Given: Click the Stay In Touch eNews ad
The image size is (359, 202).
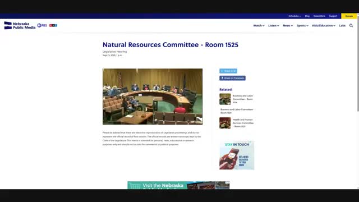Looking at the screenshot, I should pos(237,155).
